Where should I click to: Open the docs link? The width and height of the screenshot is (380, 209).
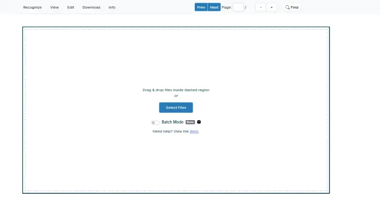click(x=194, y=131)
